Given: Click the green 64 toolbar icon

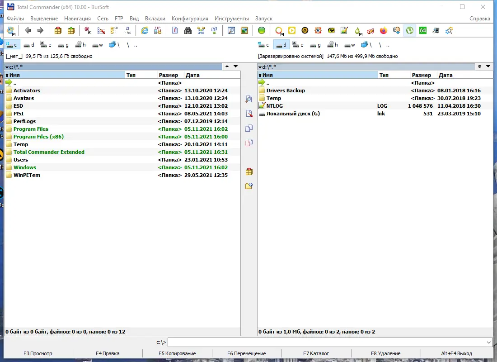Looking at the screenshot, I should [422, 30].
